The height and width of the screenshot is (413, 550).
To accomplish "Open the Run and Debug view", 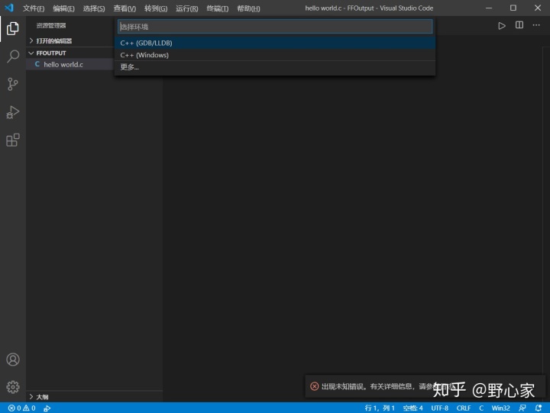I will 13,112.
